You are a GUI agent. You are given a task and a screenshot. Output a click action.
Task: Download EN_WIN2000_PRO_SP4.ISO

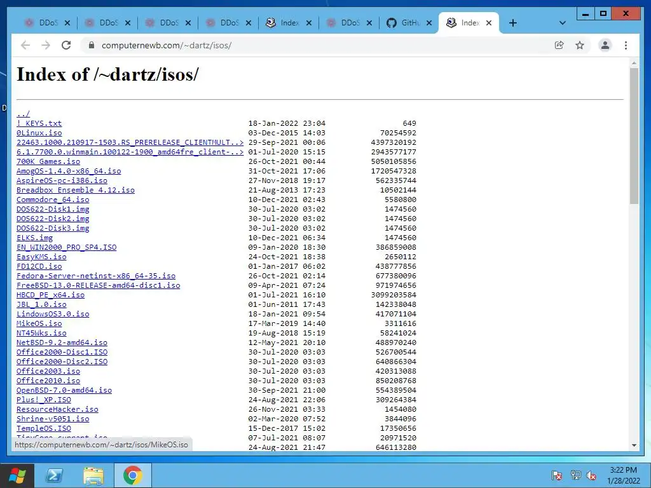coord(66,247)
